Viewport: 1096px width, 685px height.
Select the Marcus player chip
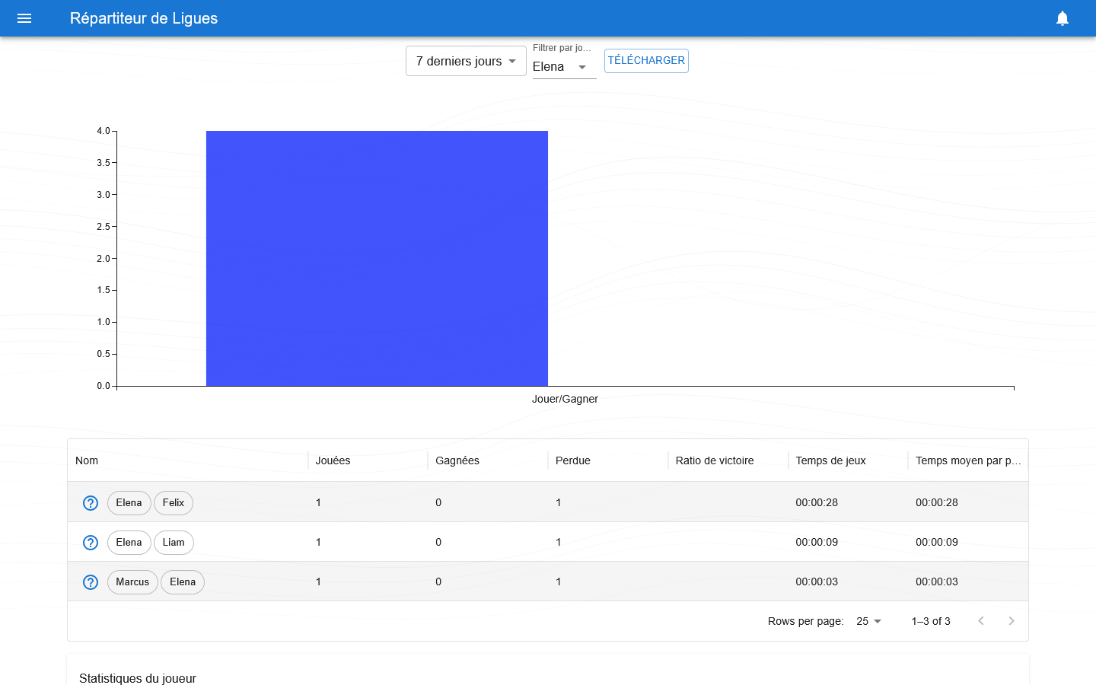132,582
